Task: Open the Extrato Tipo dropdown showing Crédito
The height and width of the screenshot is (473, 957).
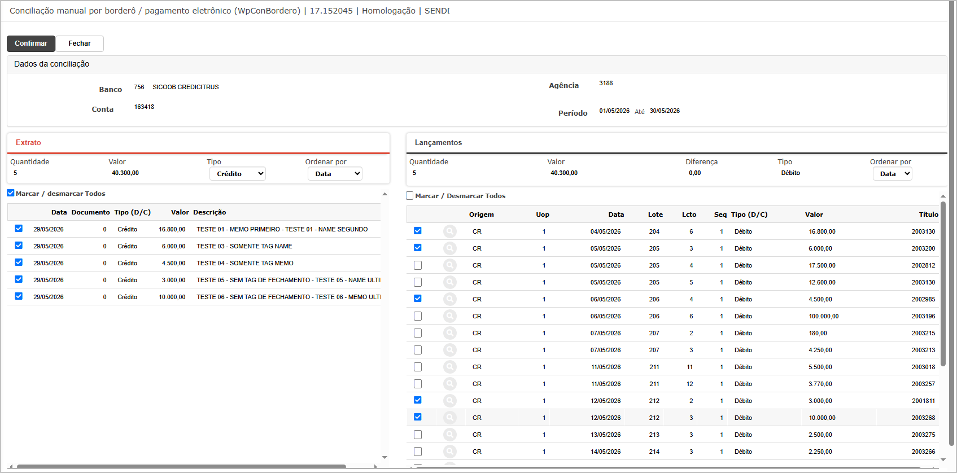Action: [238, 174]
